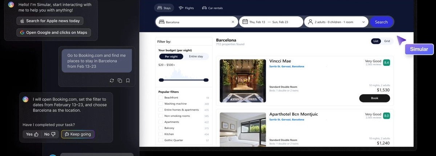436x156 pixels.
Task: Click the bookmark icon under the message
Action: tap(128, 80)
